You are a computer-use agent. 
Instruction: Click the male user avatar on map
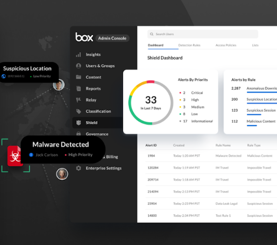pyautogui.click(x=59, y=85)
